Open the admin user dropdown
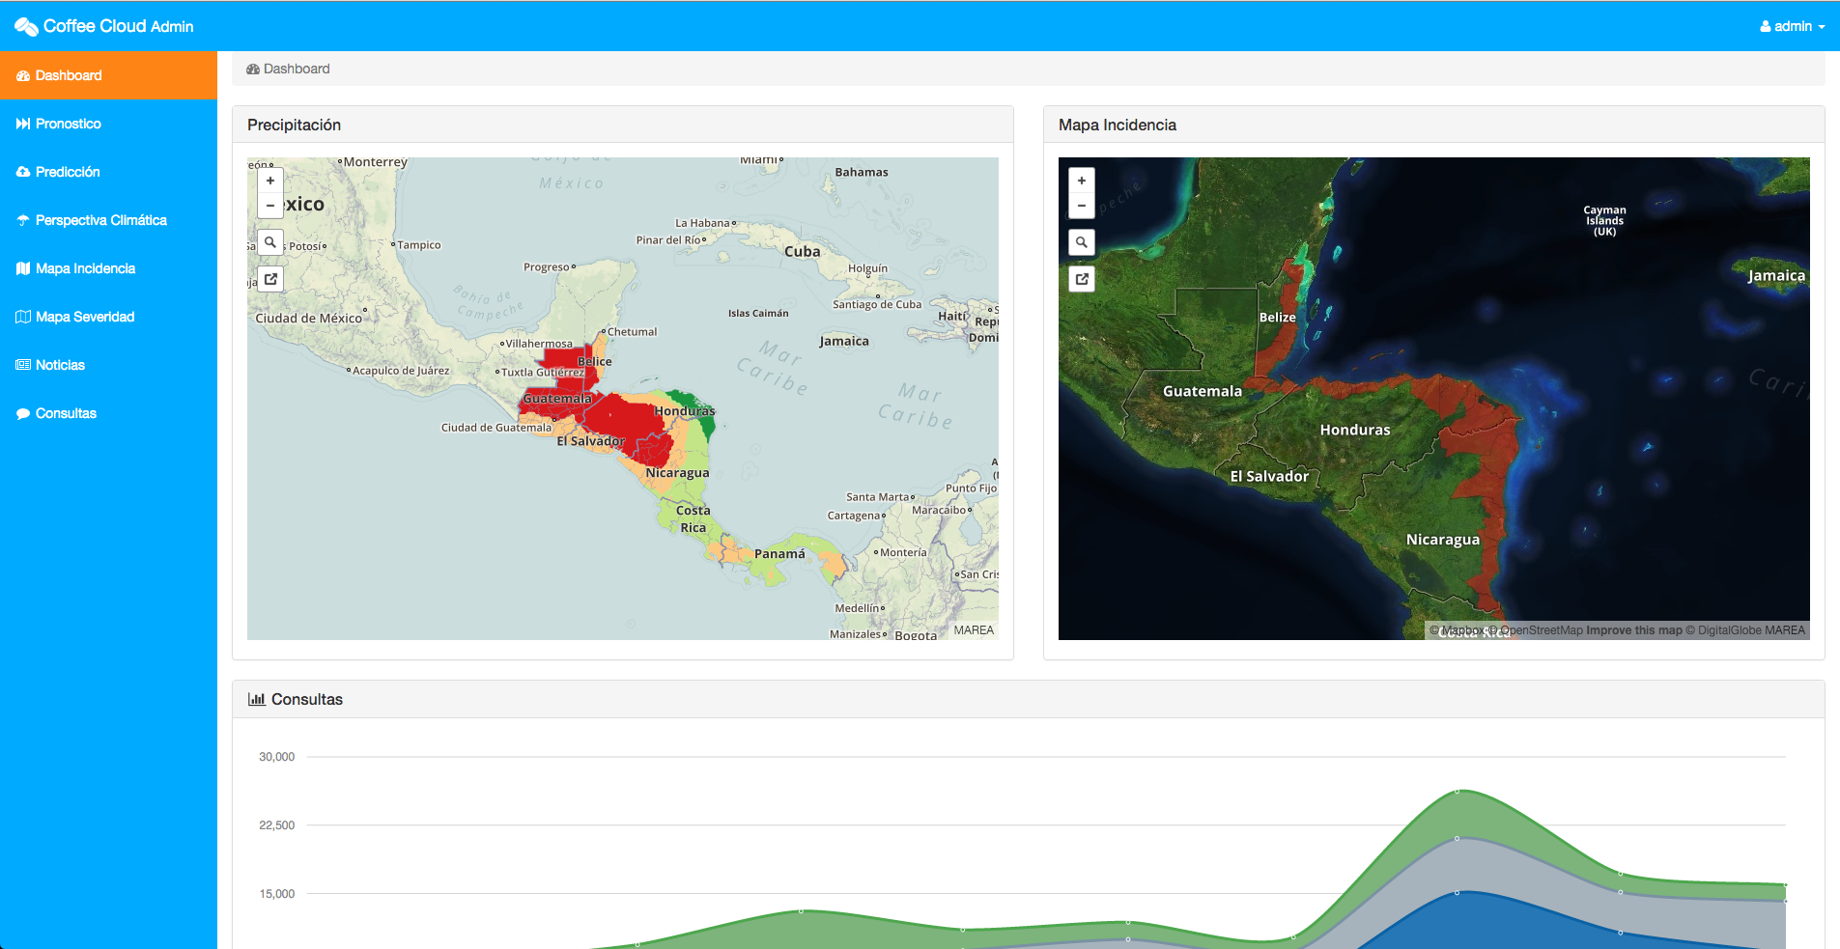 [1792, 26]
